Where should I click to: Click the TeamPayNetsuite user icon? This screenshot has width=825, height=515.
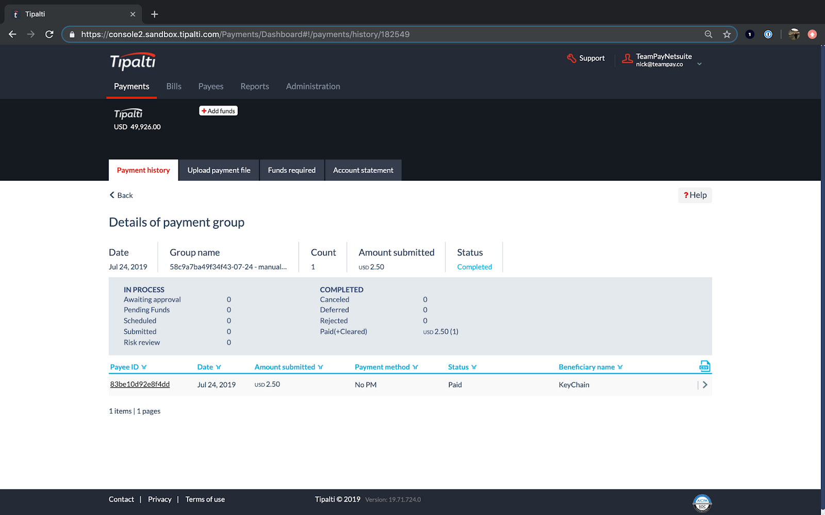[627, 59]
